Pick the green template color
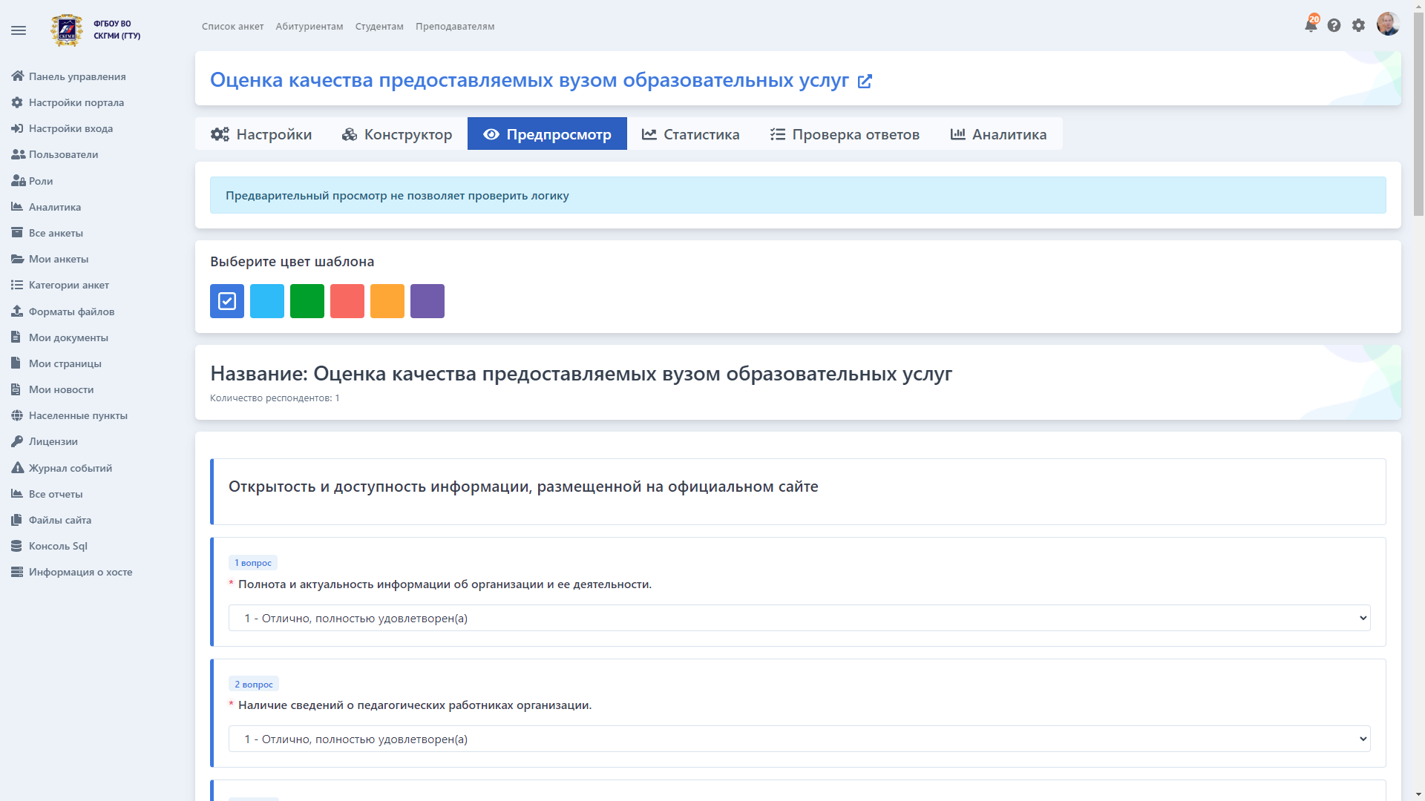1425x801 pixels. 307,301
